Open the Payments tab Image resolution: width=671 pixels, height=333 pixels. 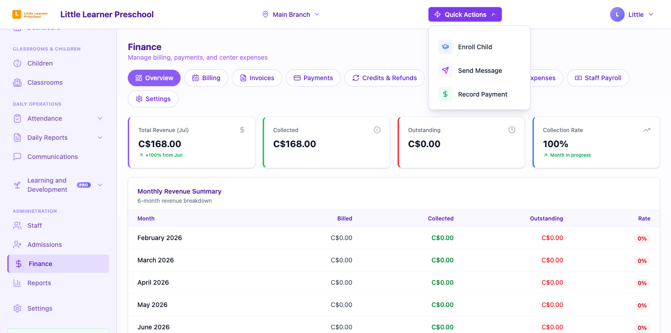coord(313,78)
